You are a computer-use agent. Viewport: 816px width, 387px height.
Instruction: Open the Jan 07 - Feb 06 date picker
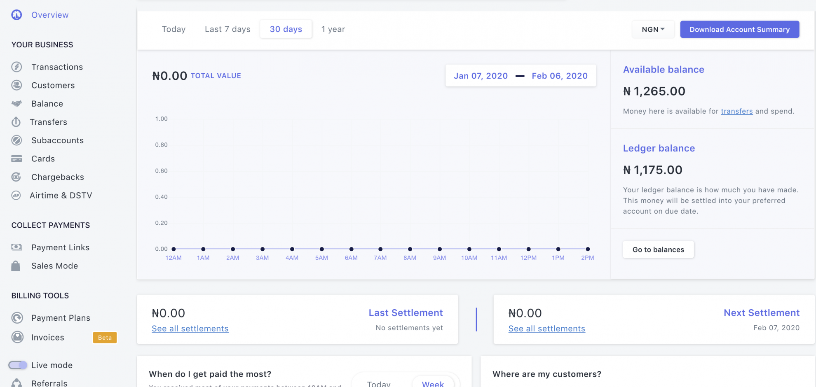520,76
